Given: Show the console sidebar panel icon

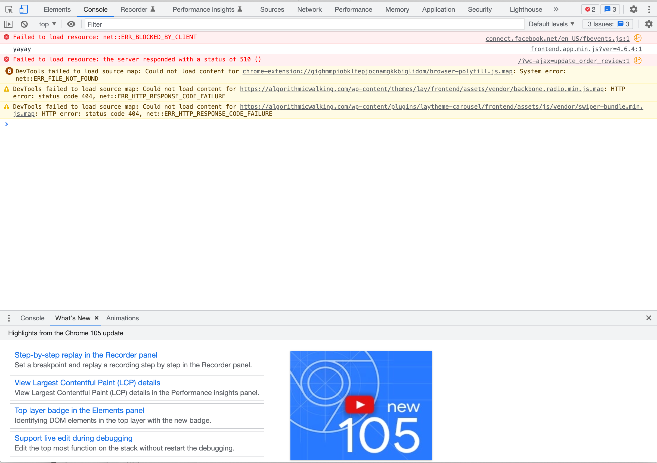Looking at the screenshot, I should click(x=9, y=24).
